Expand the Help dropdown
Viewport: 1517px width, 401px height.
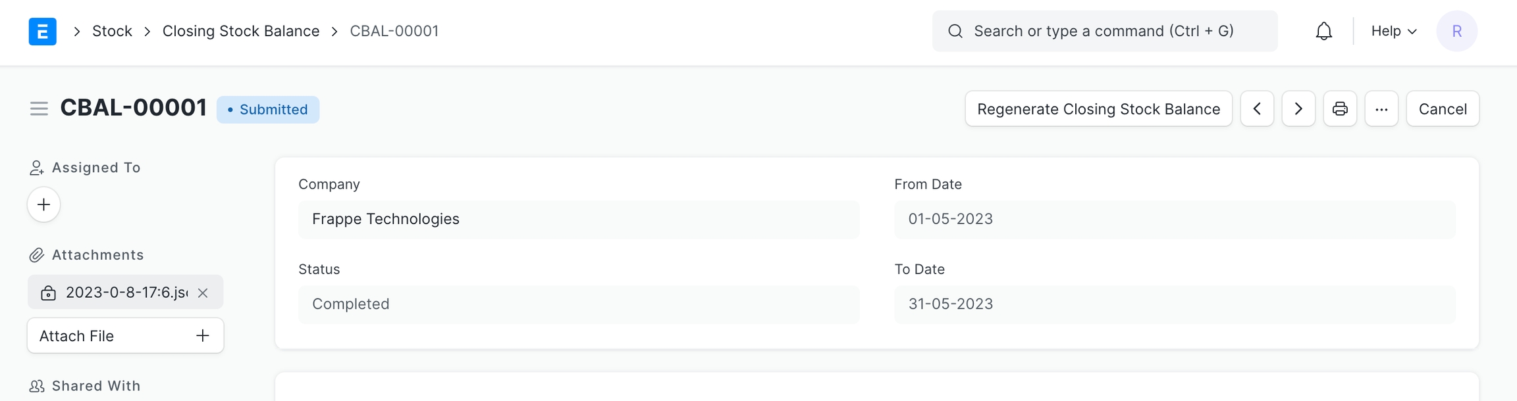[x=1393, y=32]
